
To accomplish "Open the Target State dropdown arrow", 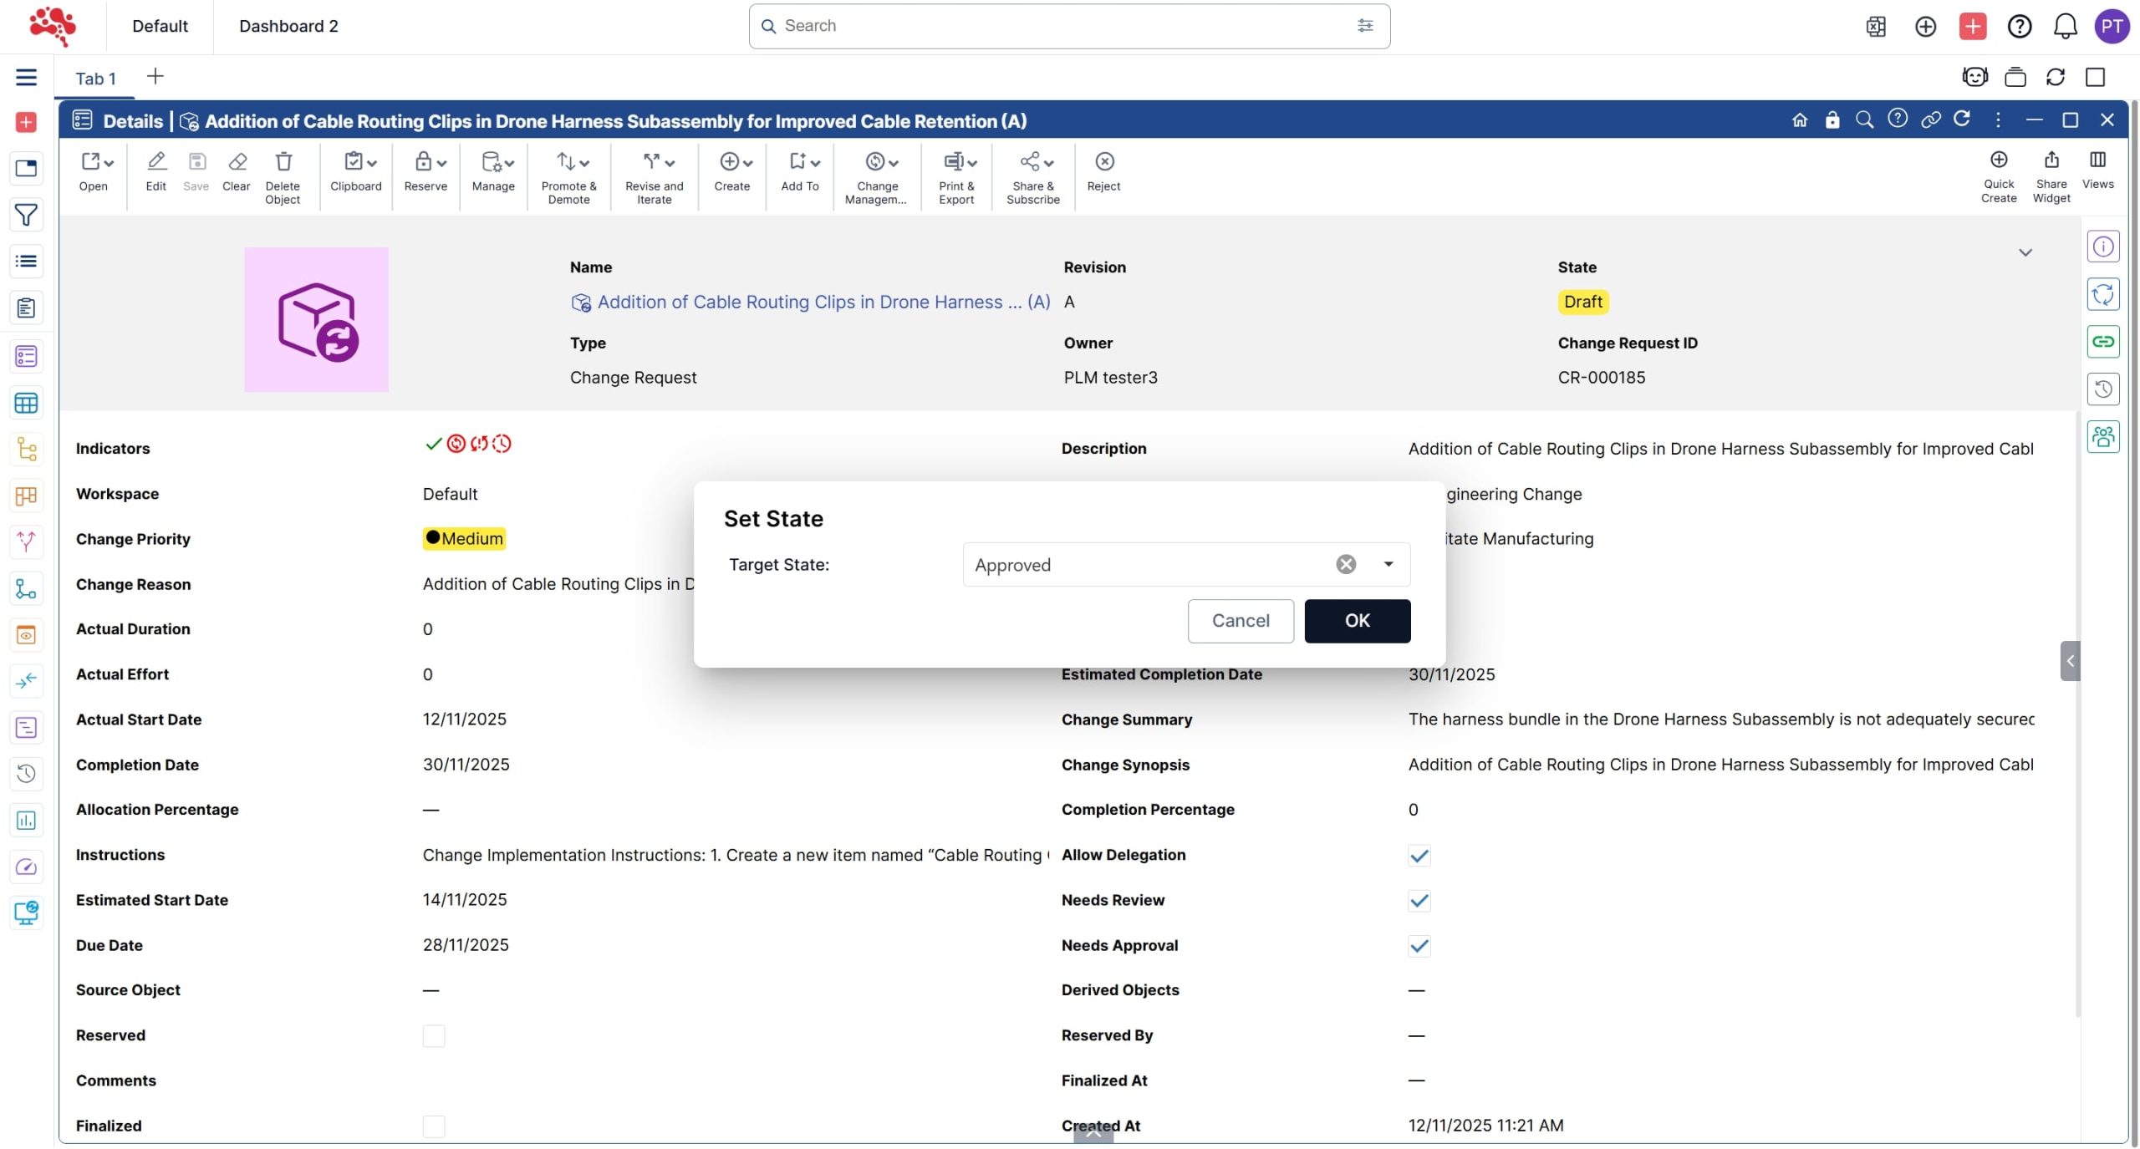I will click(x=1388, y=565).
